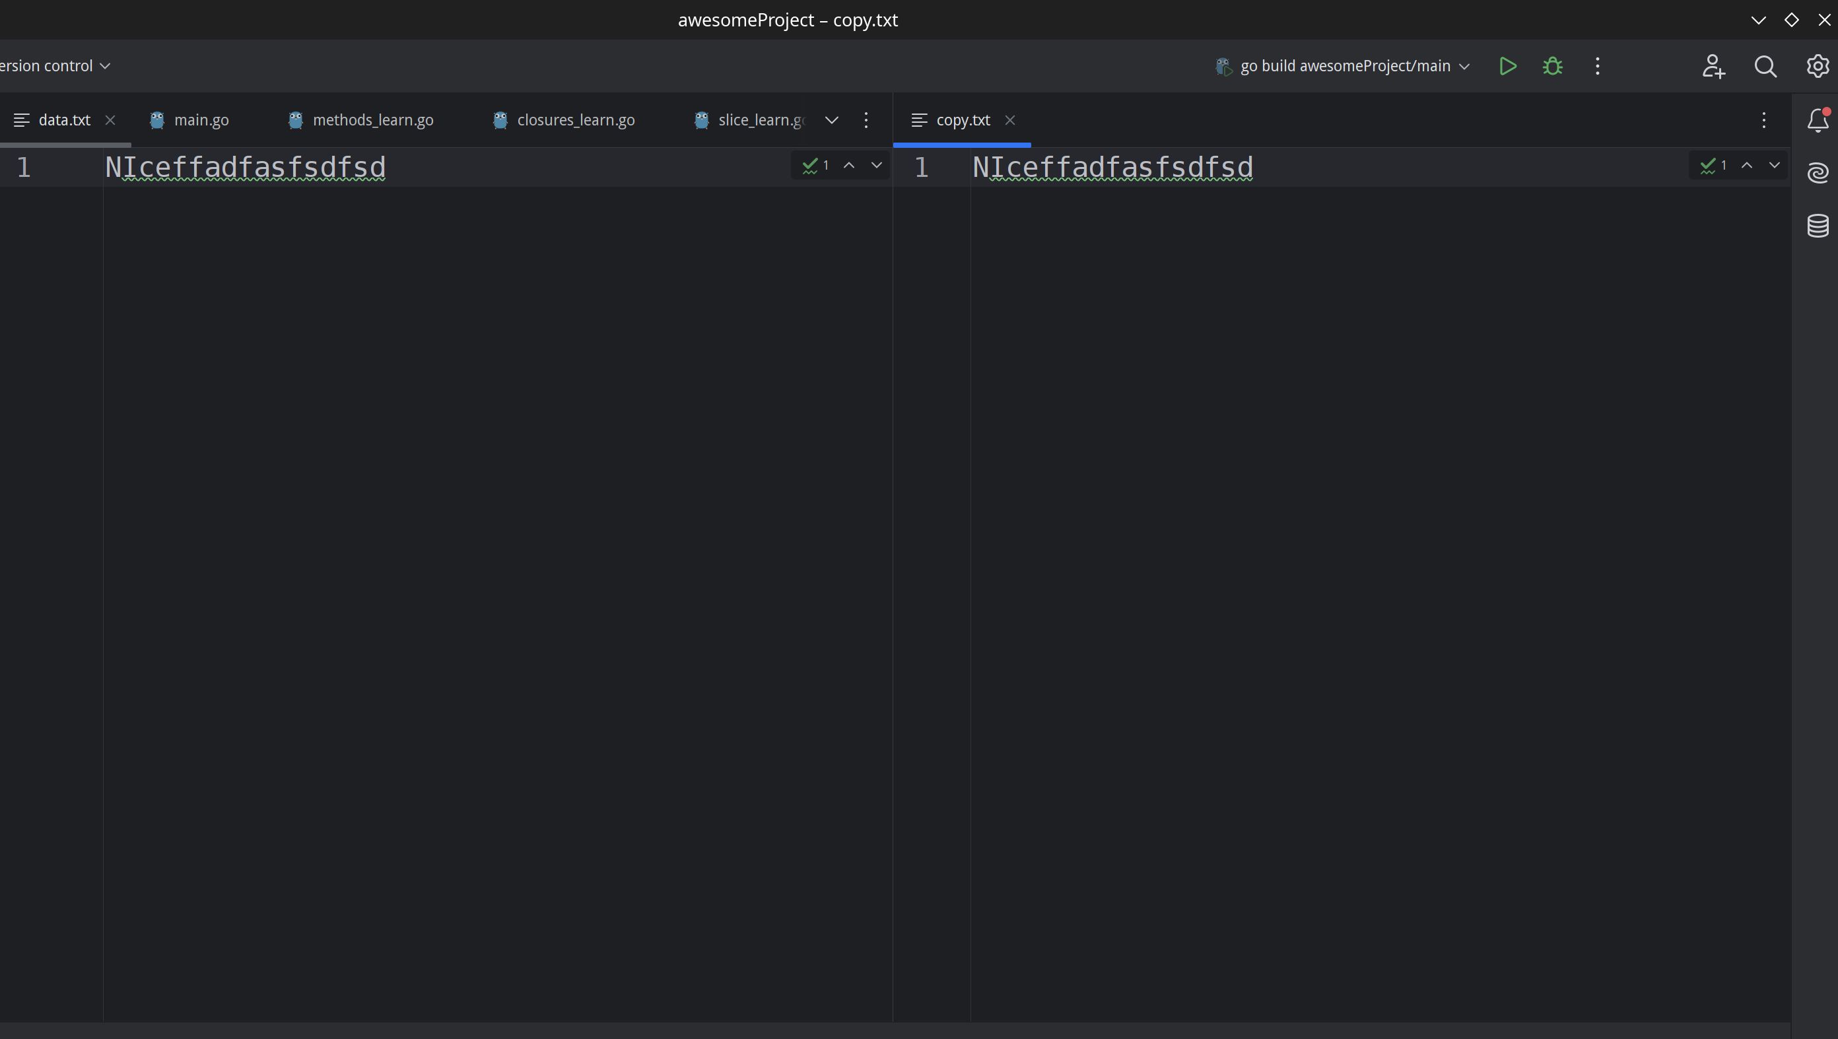This screenshot has height=1039, width=1838.
Task: Show the Notifications bell panel
Action: [x=1818, y=120]
